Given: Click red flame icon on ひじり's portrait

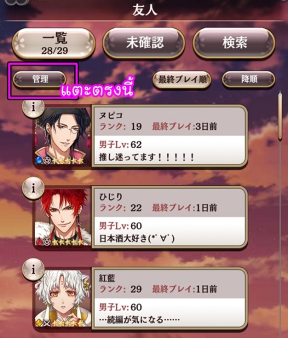Looking at the screenshot, I should point(39,242).
